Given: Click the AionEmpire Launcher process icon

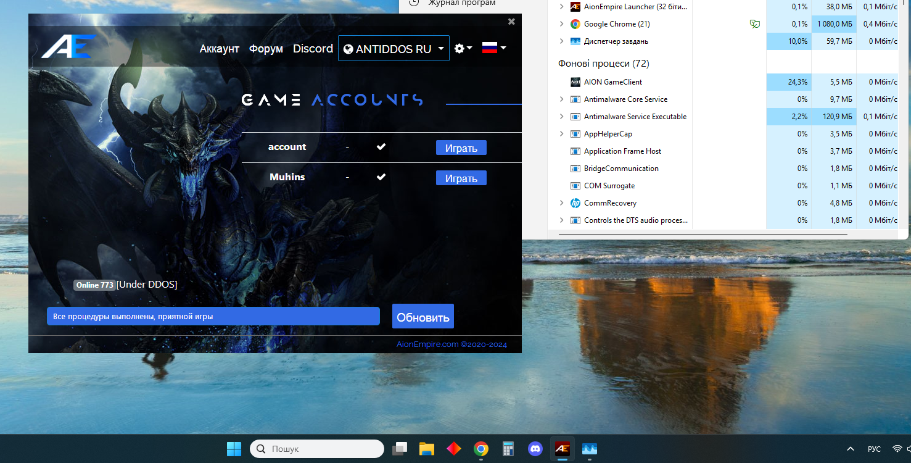Looking at the screenshot, I should coord(575,7).
